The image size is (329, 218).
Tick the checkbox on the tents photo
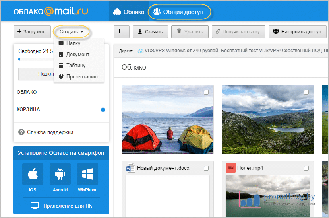[206, 92]
